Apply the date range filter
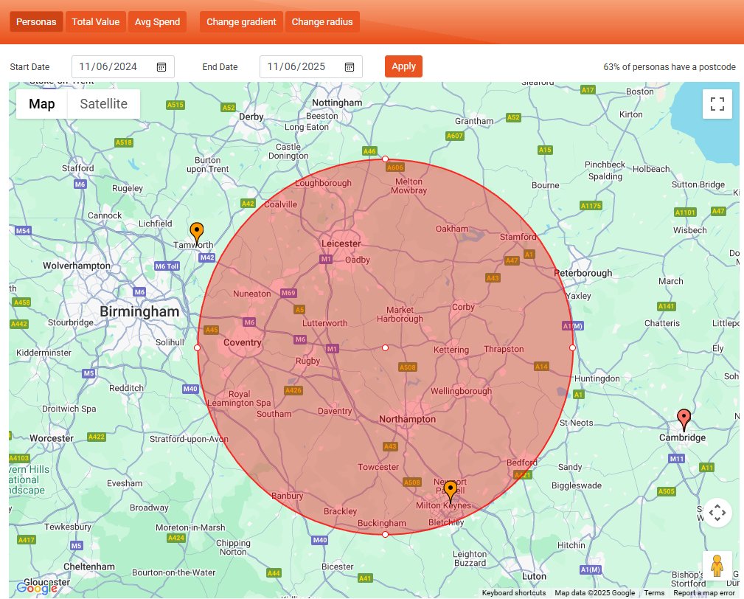The image size is (744, 599). [403, 66]
